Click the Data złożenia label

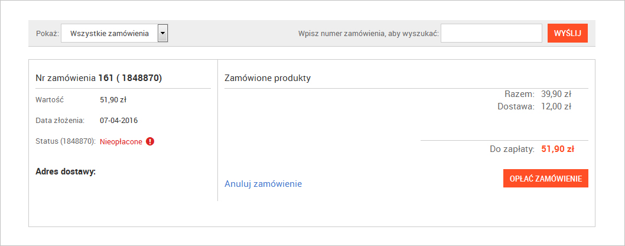tap(60, 121)
